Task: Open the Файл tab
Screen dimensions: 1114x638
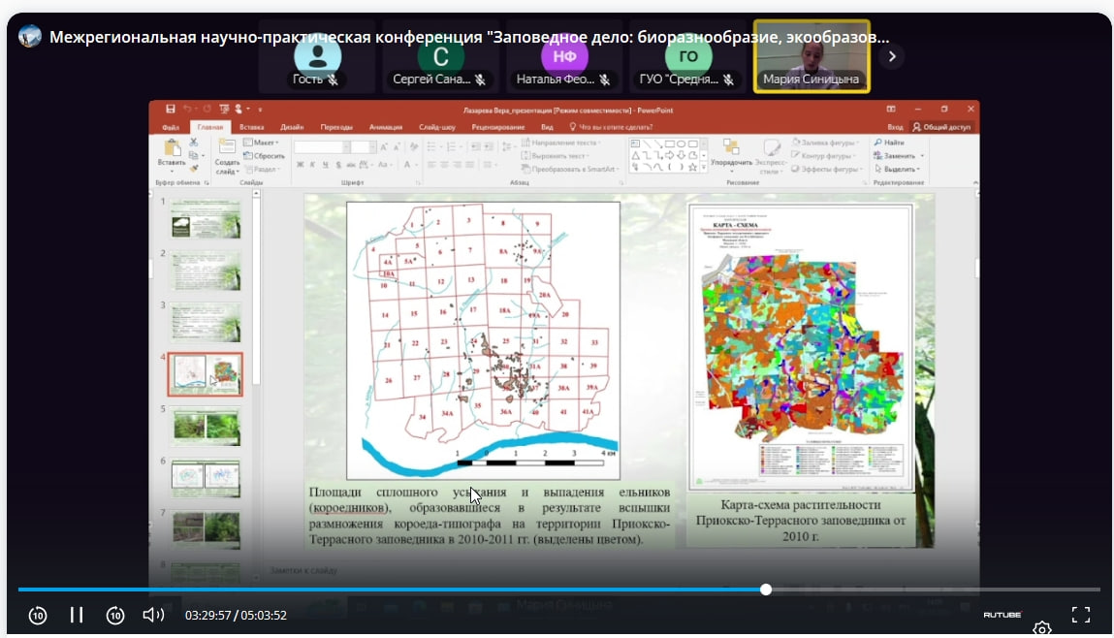Action: (x=171, y=127)
